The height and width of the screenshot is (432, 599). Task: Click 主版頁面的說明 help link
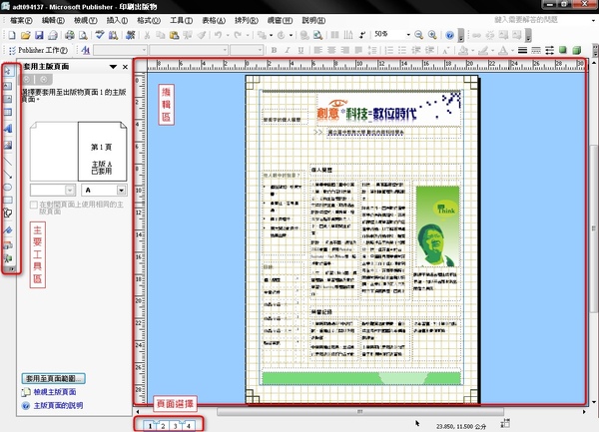coord(58,406)
